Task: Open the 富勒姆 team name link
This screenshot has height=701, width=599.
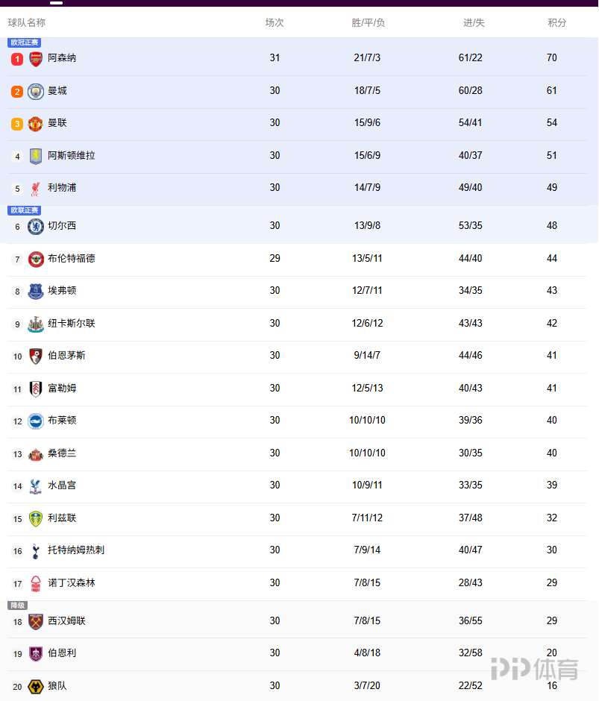Action: click(x=62, y=389)
